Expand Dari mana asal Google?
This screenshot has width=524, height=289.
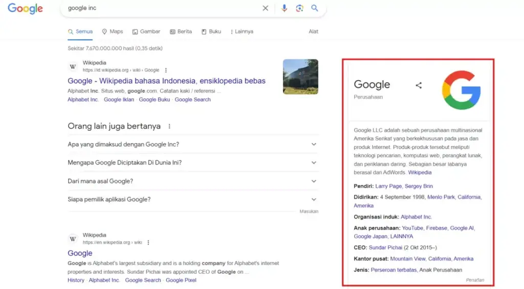[x=193, y=181]
